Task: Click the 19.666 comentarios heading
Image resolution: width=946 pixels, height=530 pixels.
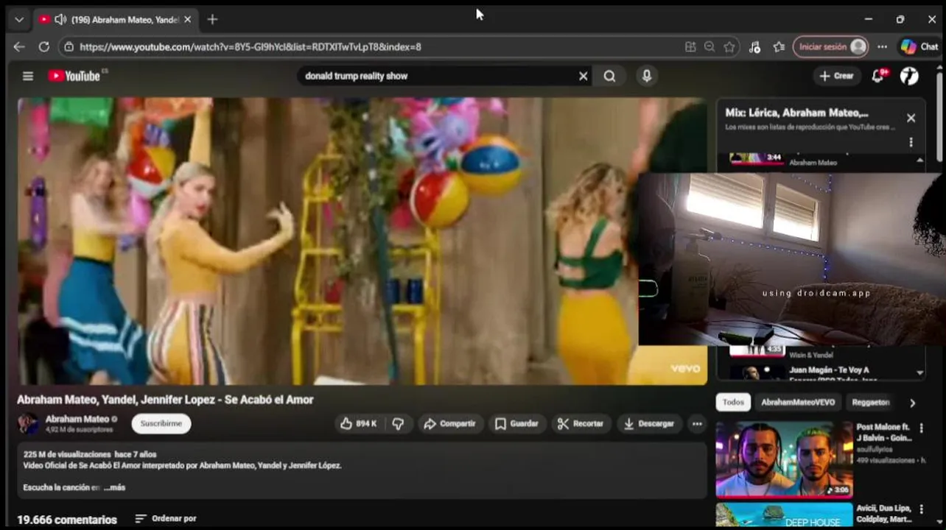Action: pos(67,520)
